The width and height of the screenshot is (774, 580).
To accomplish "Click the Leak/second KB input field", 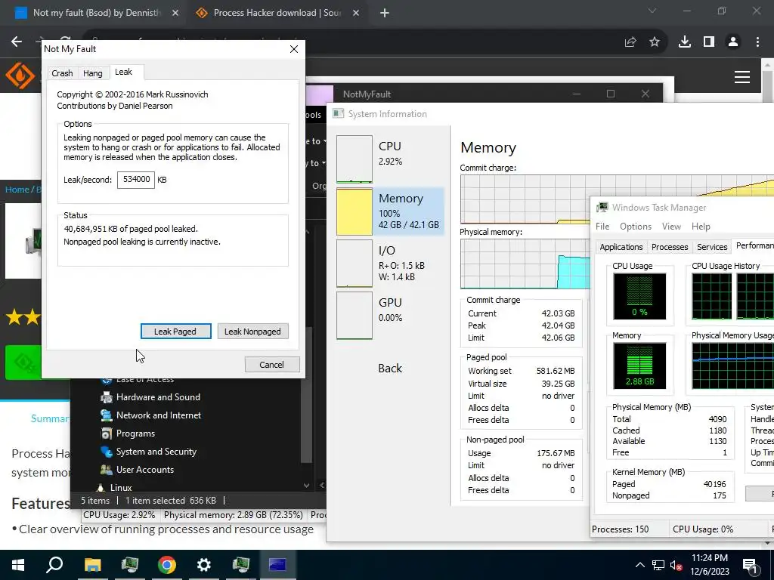I will [136, 180].
